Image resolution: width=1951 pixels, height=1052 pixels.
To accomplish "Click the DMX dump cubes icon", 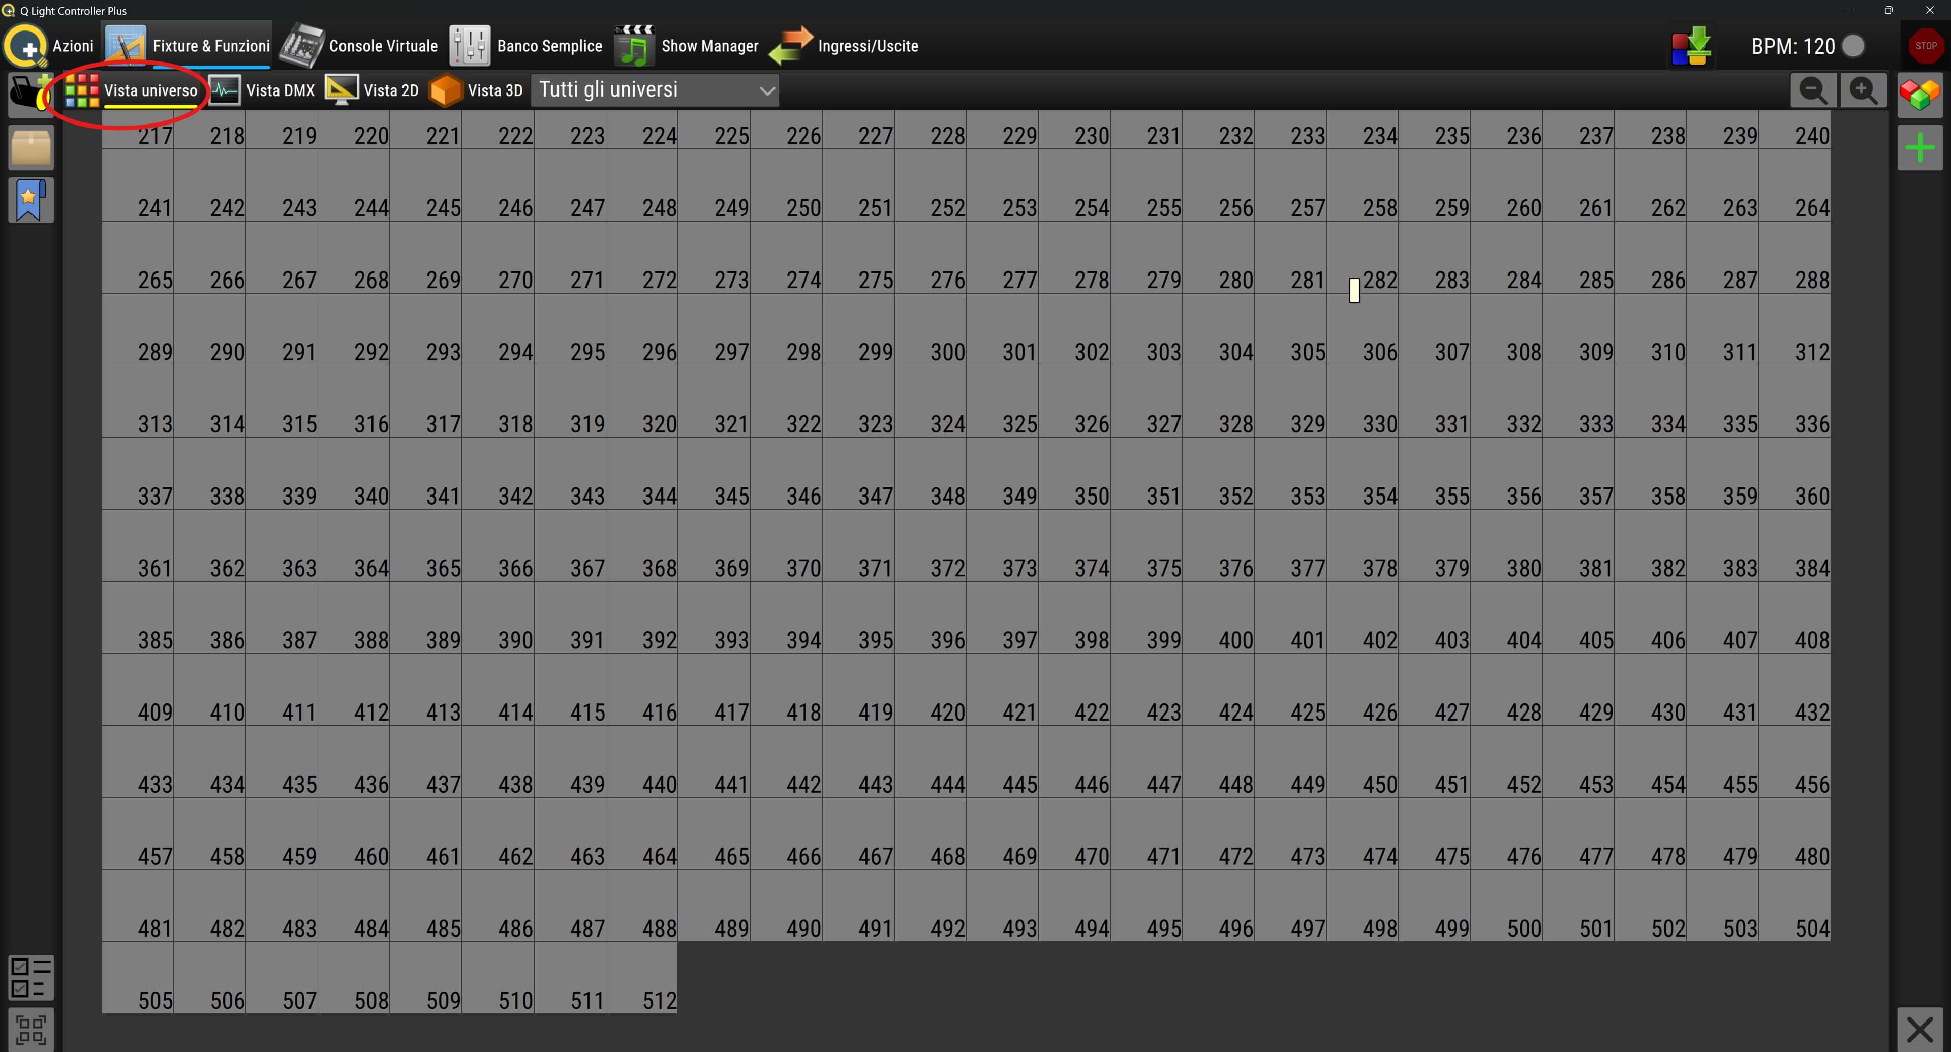I will click(1691, 46).
